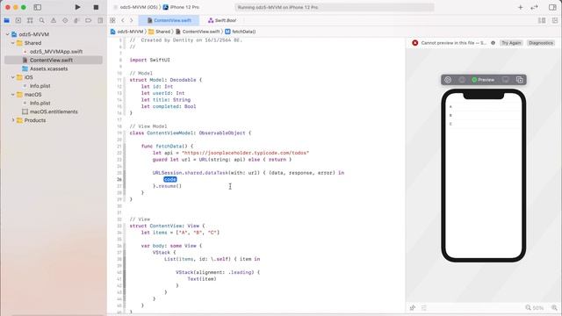
Task: Open the Symbol navigator
Action: coord(30,20)
